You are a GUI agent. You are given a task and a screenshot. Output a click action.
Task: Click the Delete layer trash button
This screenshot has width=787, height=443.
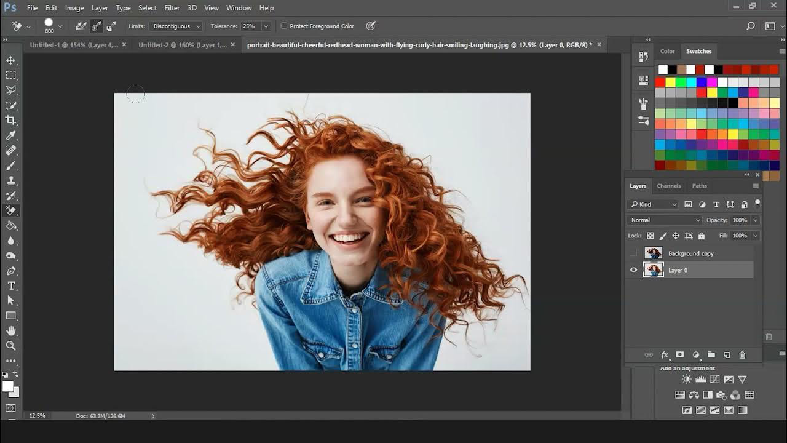pyautogui.click(x=742, y=355)
